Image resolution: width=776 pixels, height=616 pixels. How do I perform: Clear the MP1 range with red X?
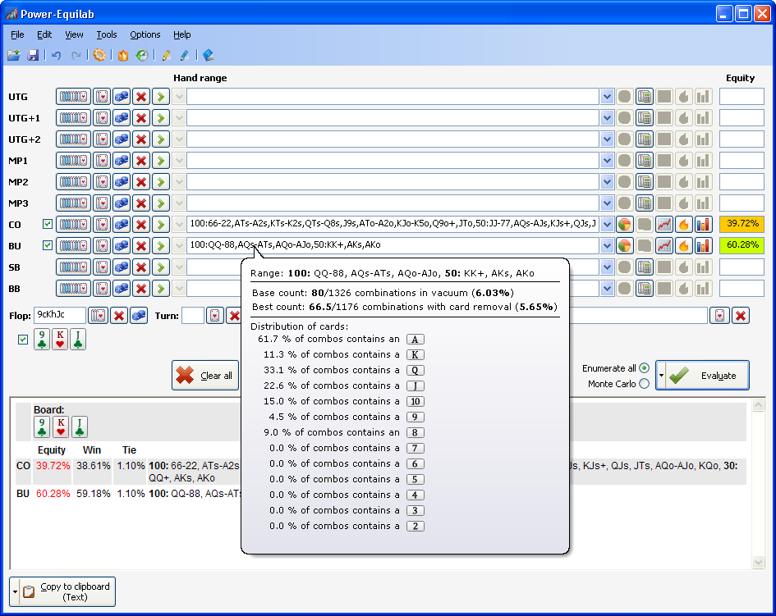click(x=141, y=160)
